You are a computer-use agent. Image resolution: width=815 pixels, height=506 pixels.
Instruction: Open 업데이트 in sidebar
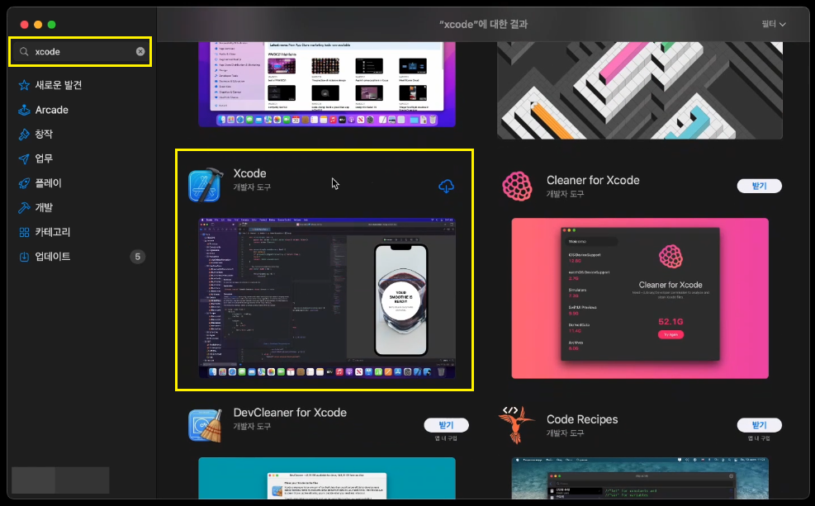pyautogui.click(x=52, y=256)
